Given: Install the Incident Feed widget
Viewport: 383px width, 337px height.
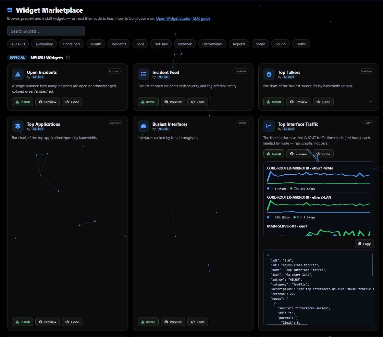Looking at the screenshot, I should coord(148,102).
